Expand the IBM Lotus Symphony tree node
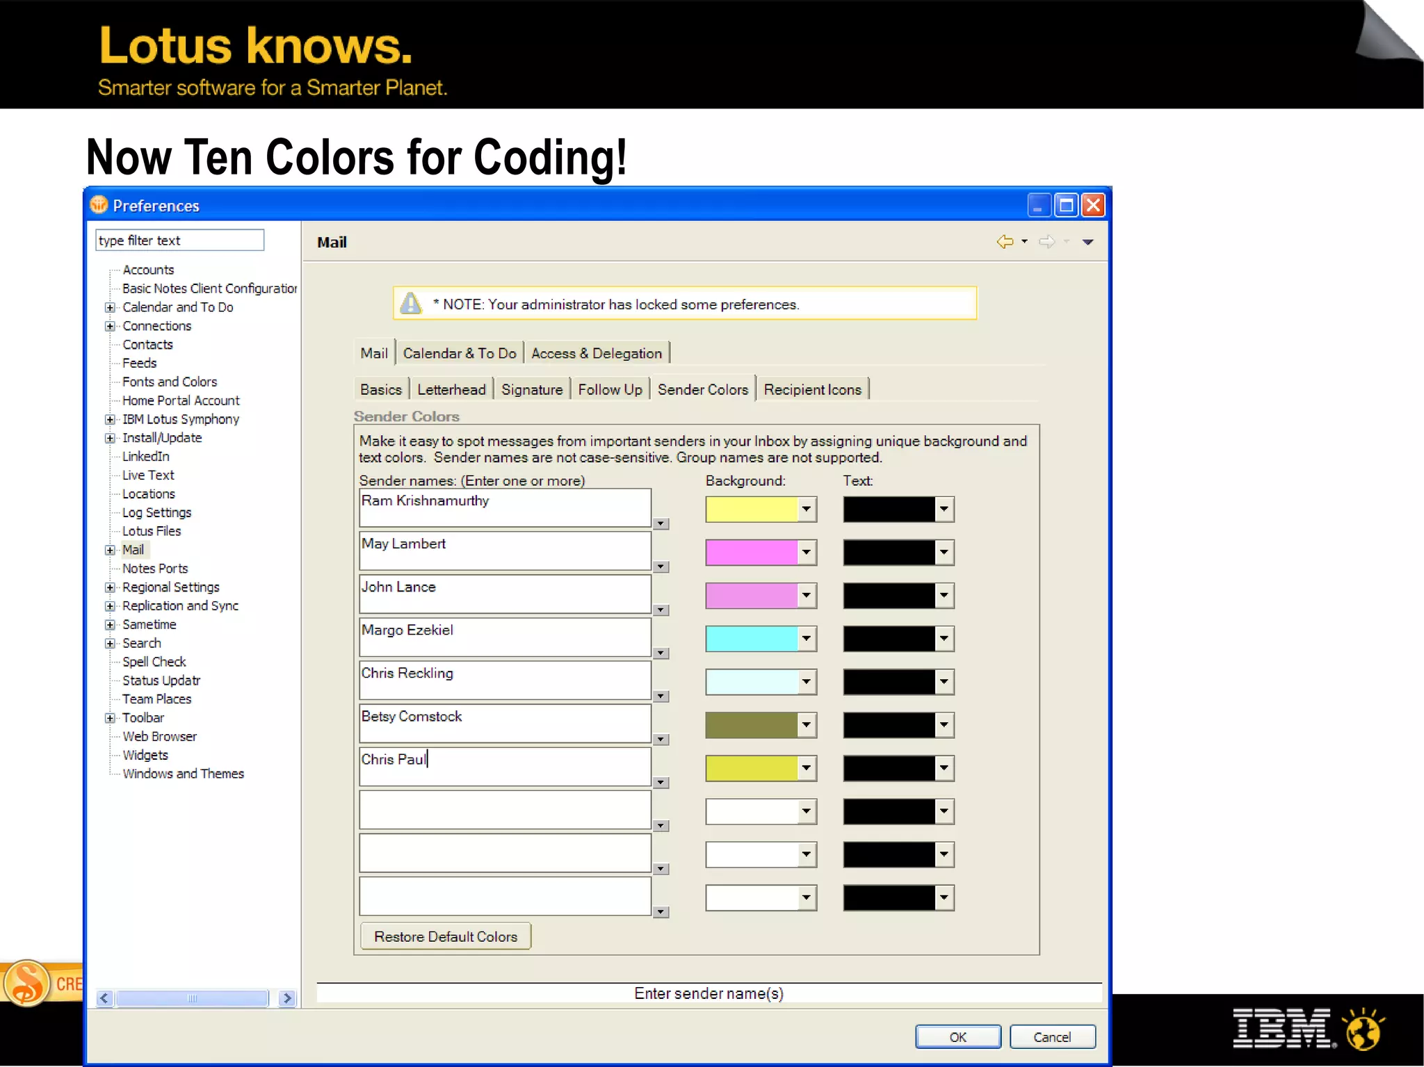The width and height of the screenshot is (1424, 1067). [x=110, y=419]
